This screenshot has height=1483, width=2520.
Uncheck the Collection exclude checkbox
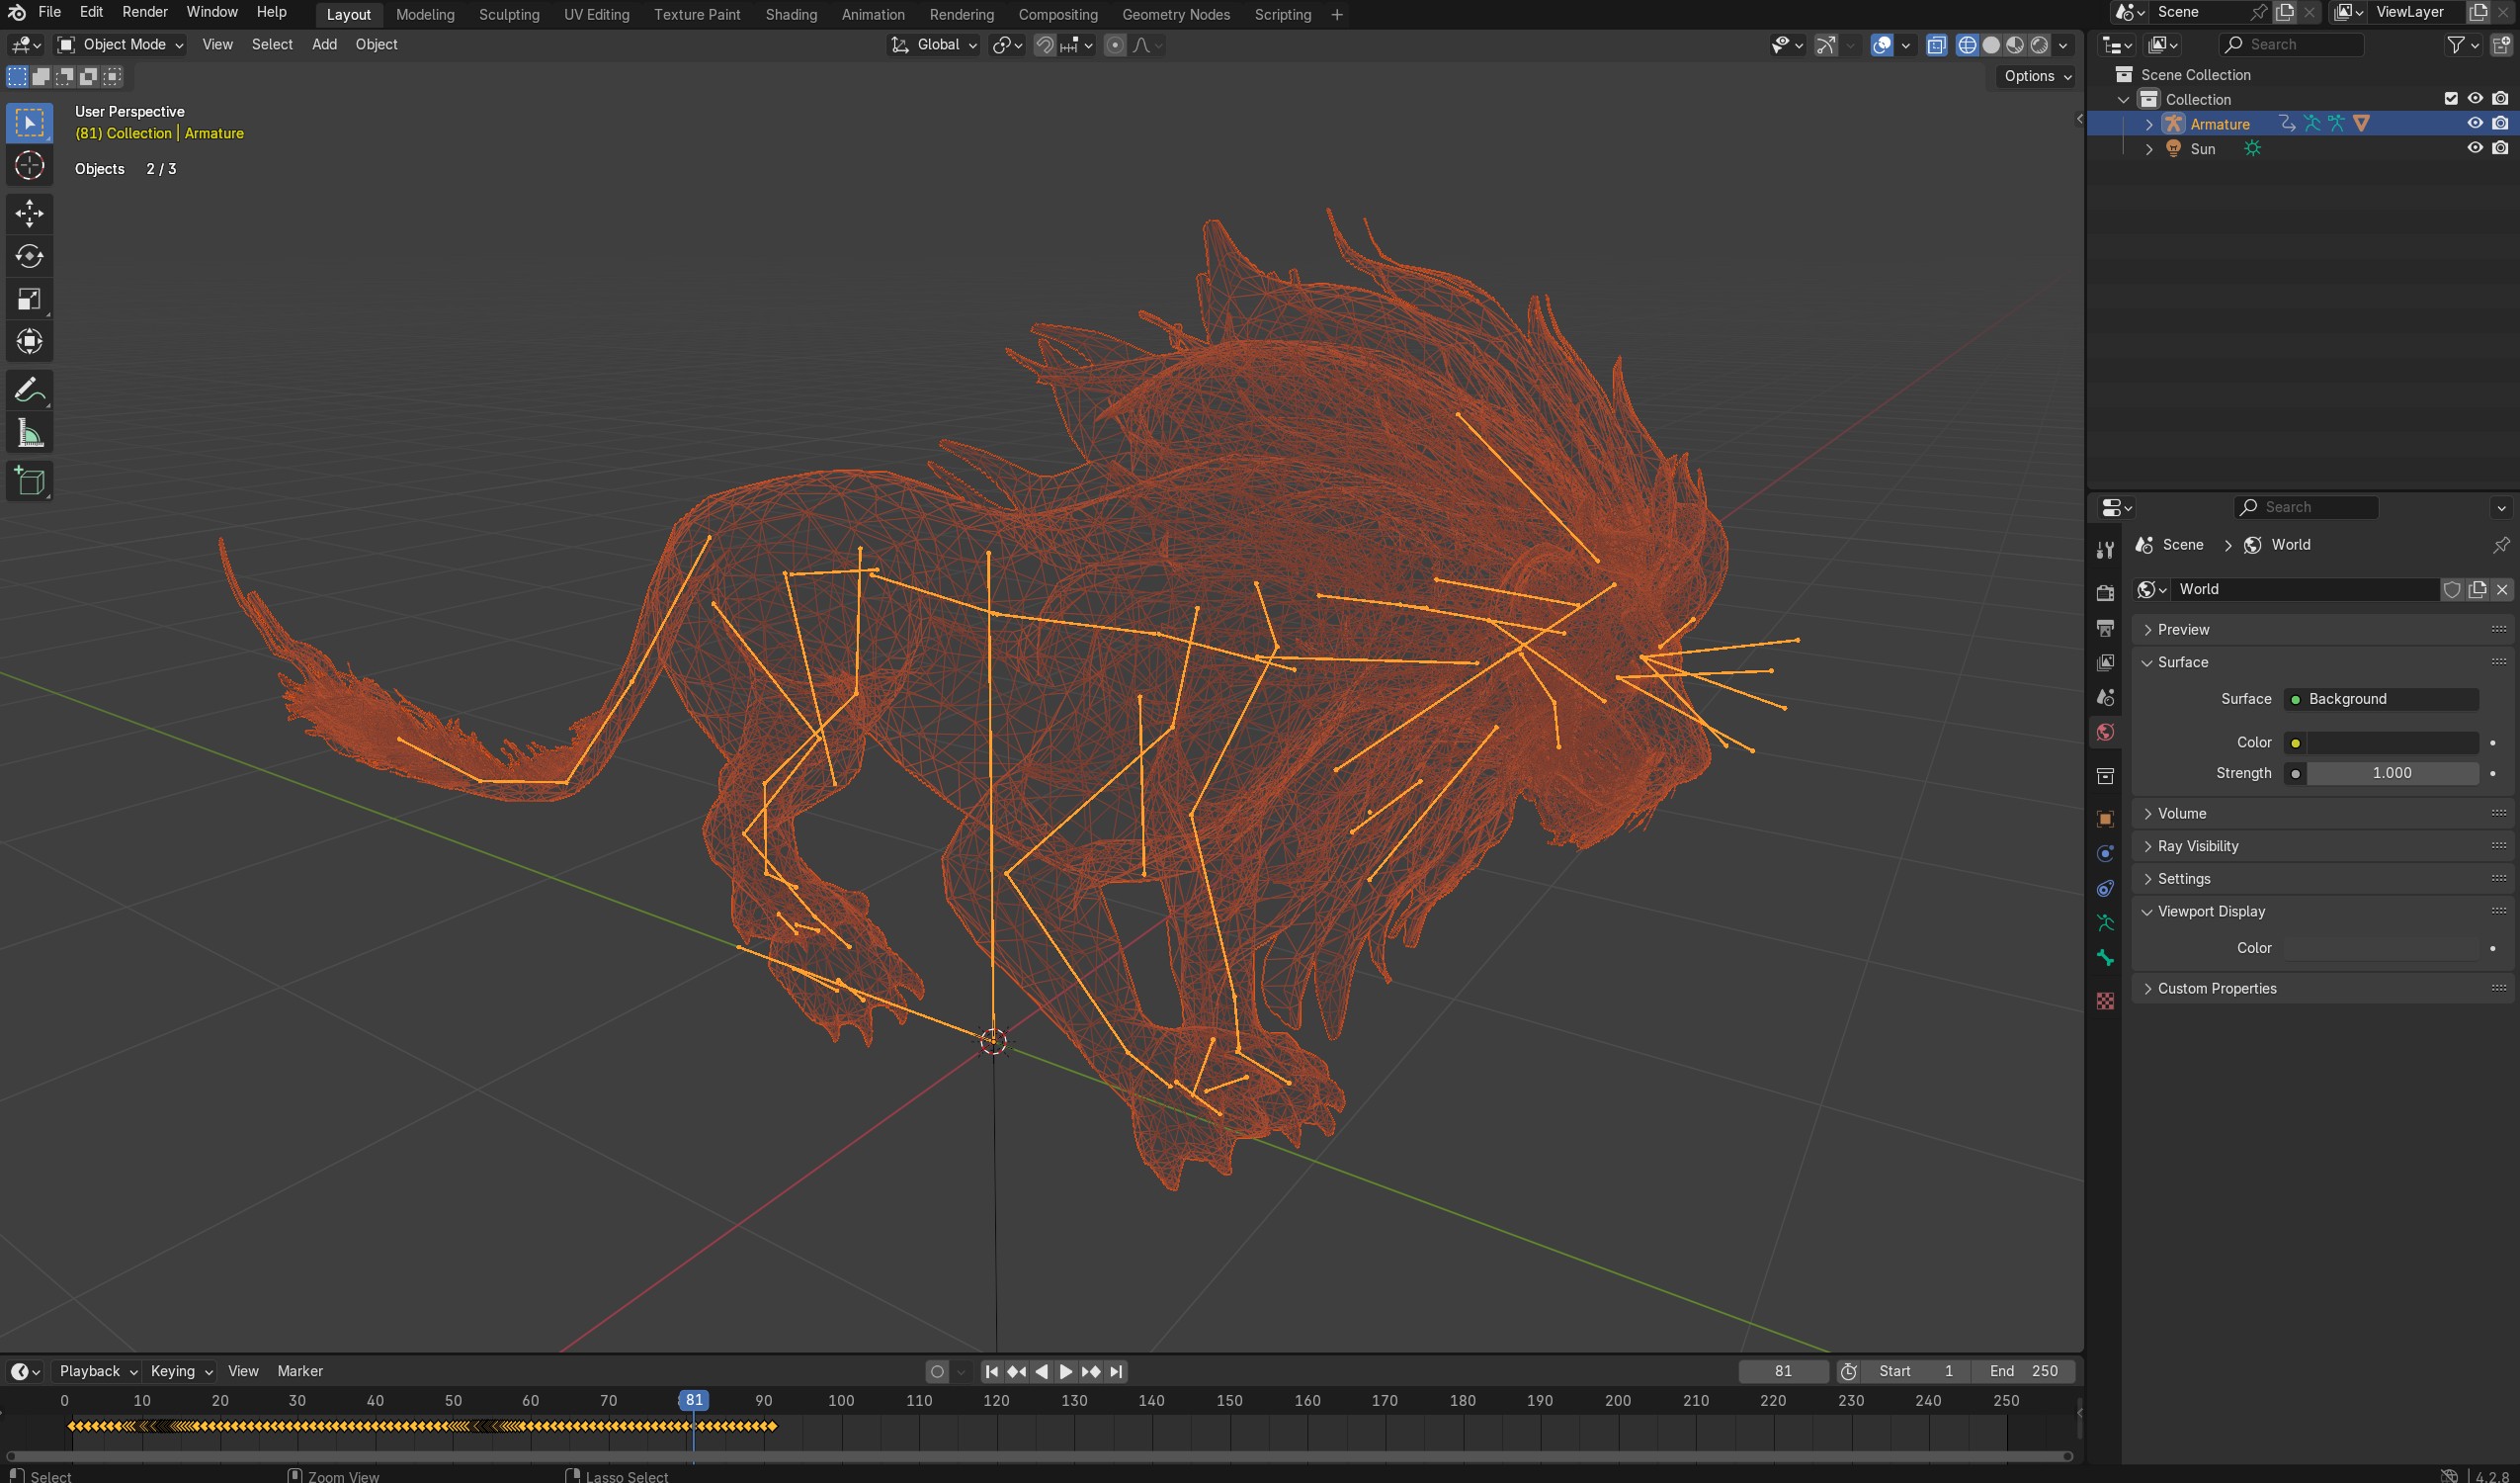click(2450, 99)
